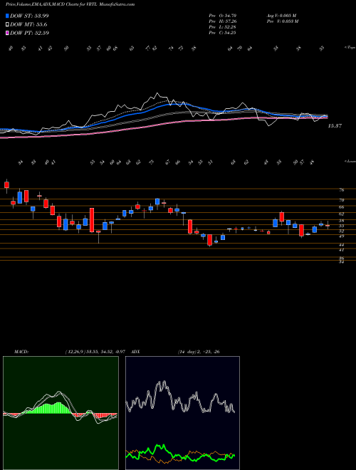This screenshot has height=470, width=356.
Task: Click the MACD: label
Action: coord(21,352)
